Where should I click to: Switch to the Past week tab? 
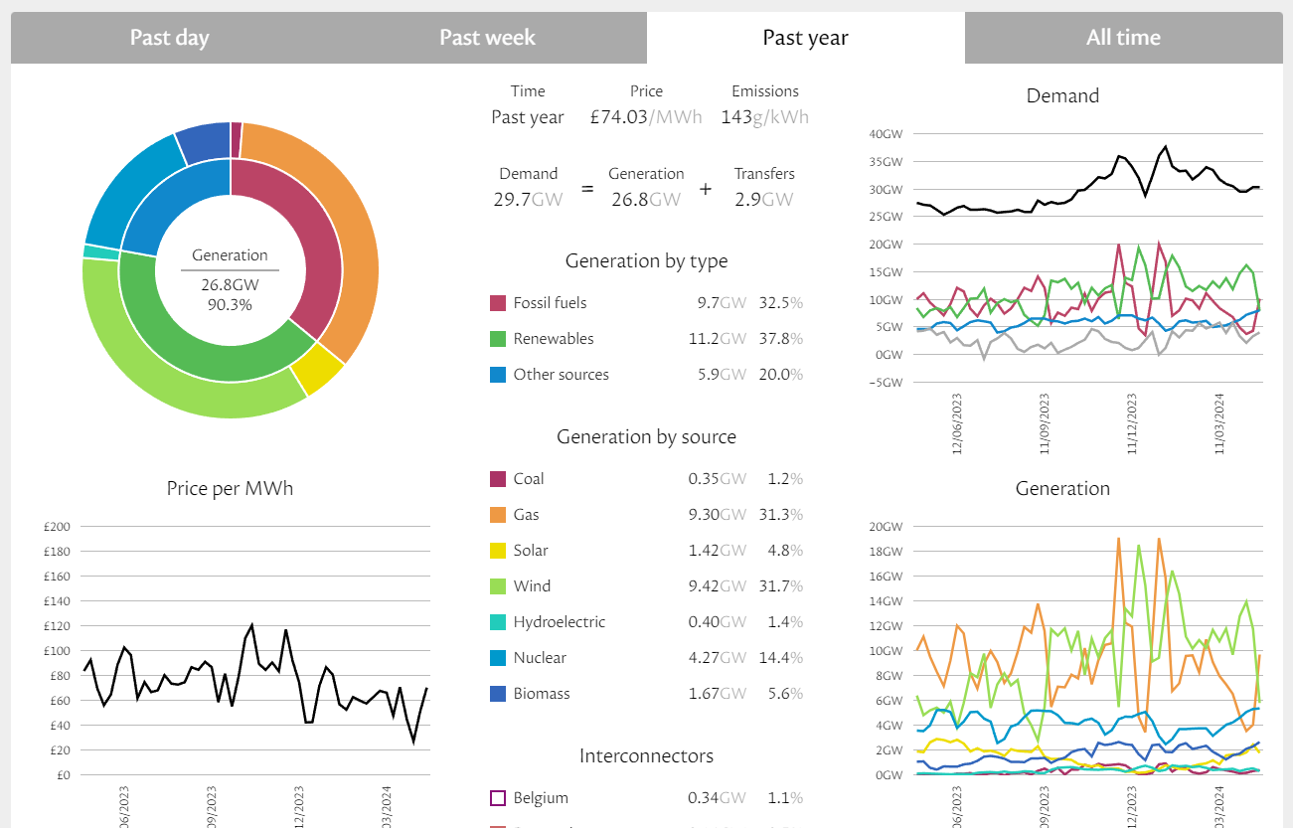pos(487,38)
